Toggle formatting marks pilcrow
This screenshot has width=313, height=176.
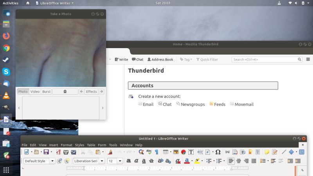[x=156, y=152]
